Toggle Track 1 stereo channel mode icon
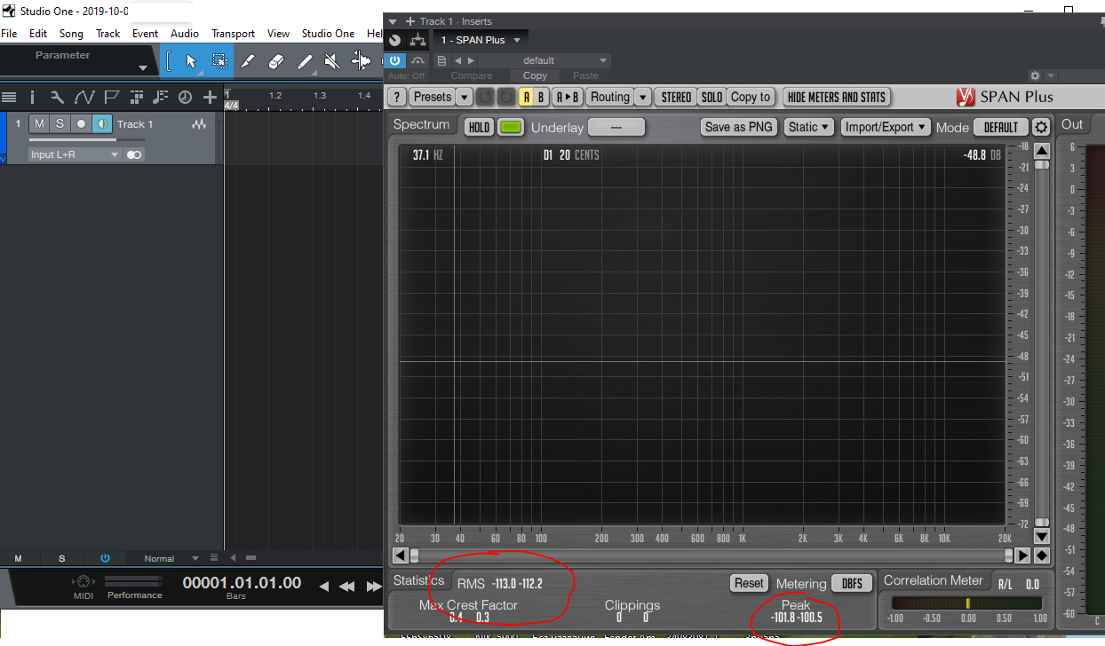This screenshot has width=1105, height=646. [x=134, y=154]
